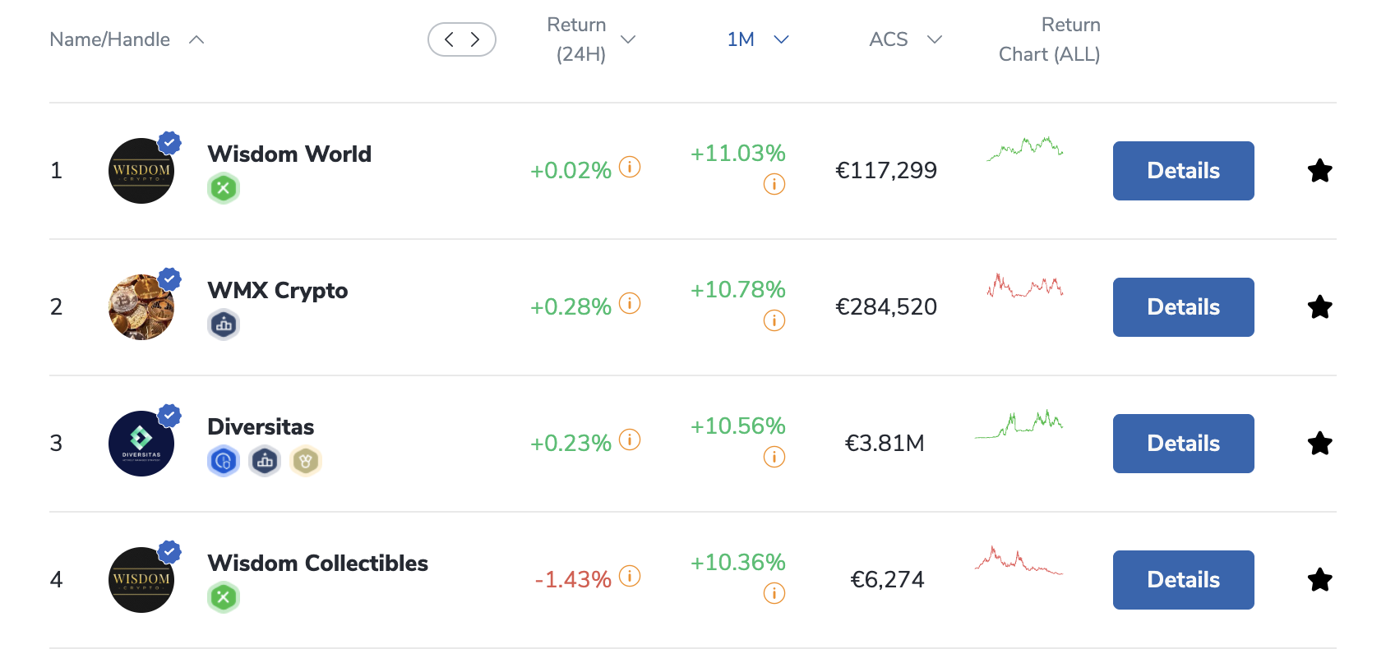
Task: Open Details for Diversitas
Action: (1183, 444)
